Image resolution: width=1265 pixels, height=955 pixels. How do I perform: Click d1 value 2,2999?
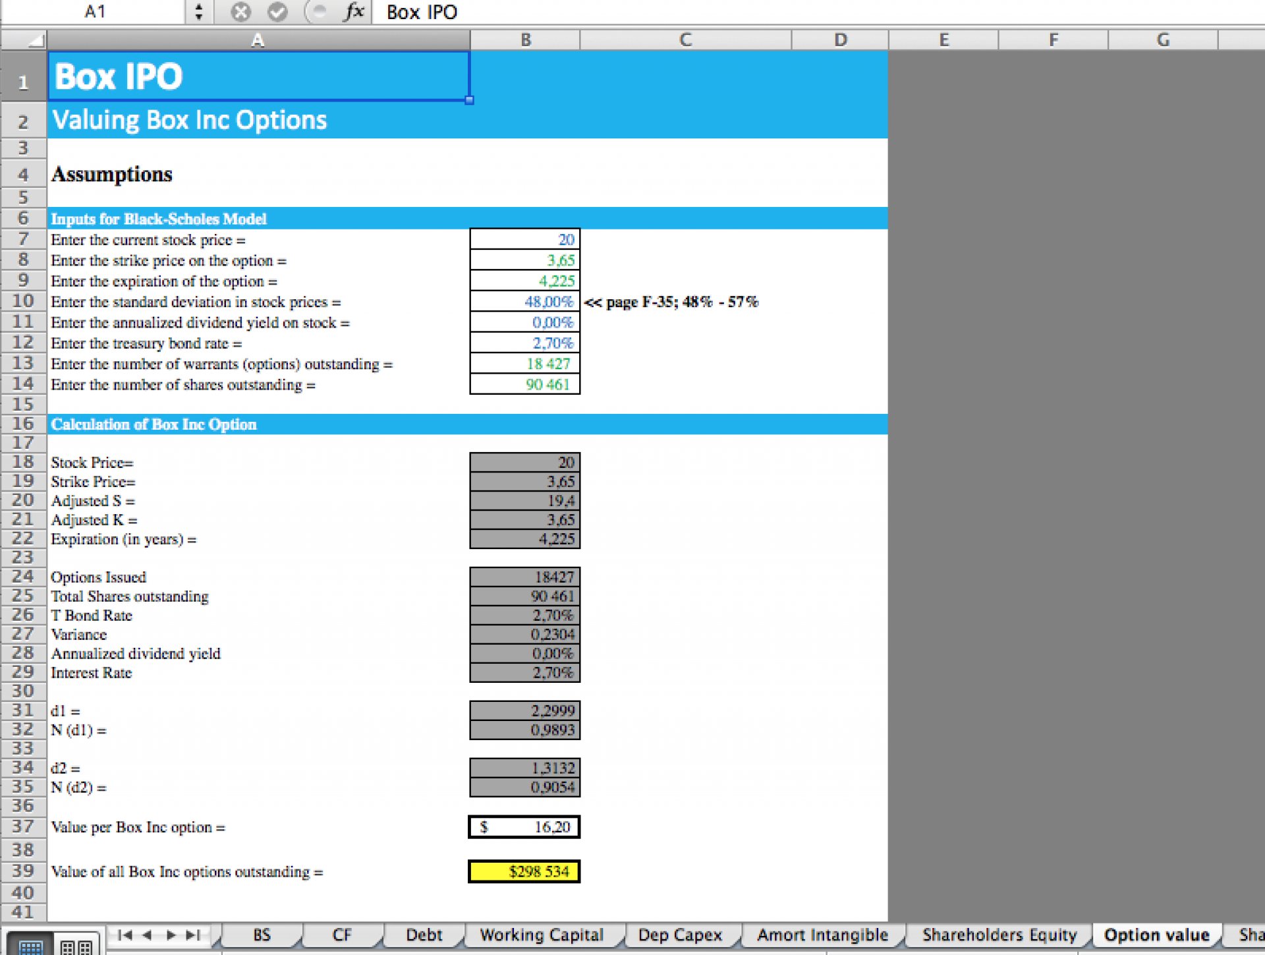click(525, 710)
